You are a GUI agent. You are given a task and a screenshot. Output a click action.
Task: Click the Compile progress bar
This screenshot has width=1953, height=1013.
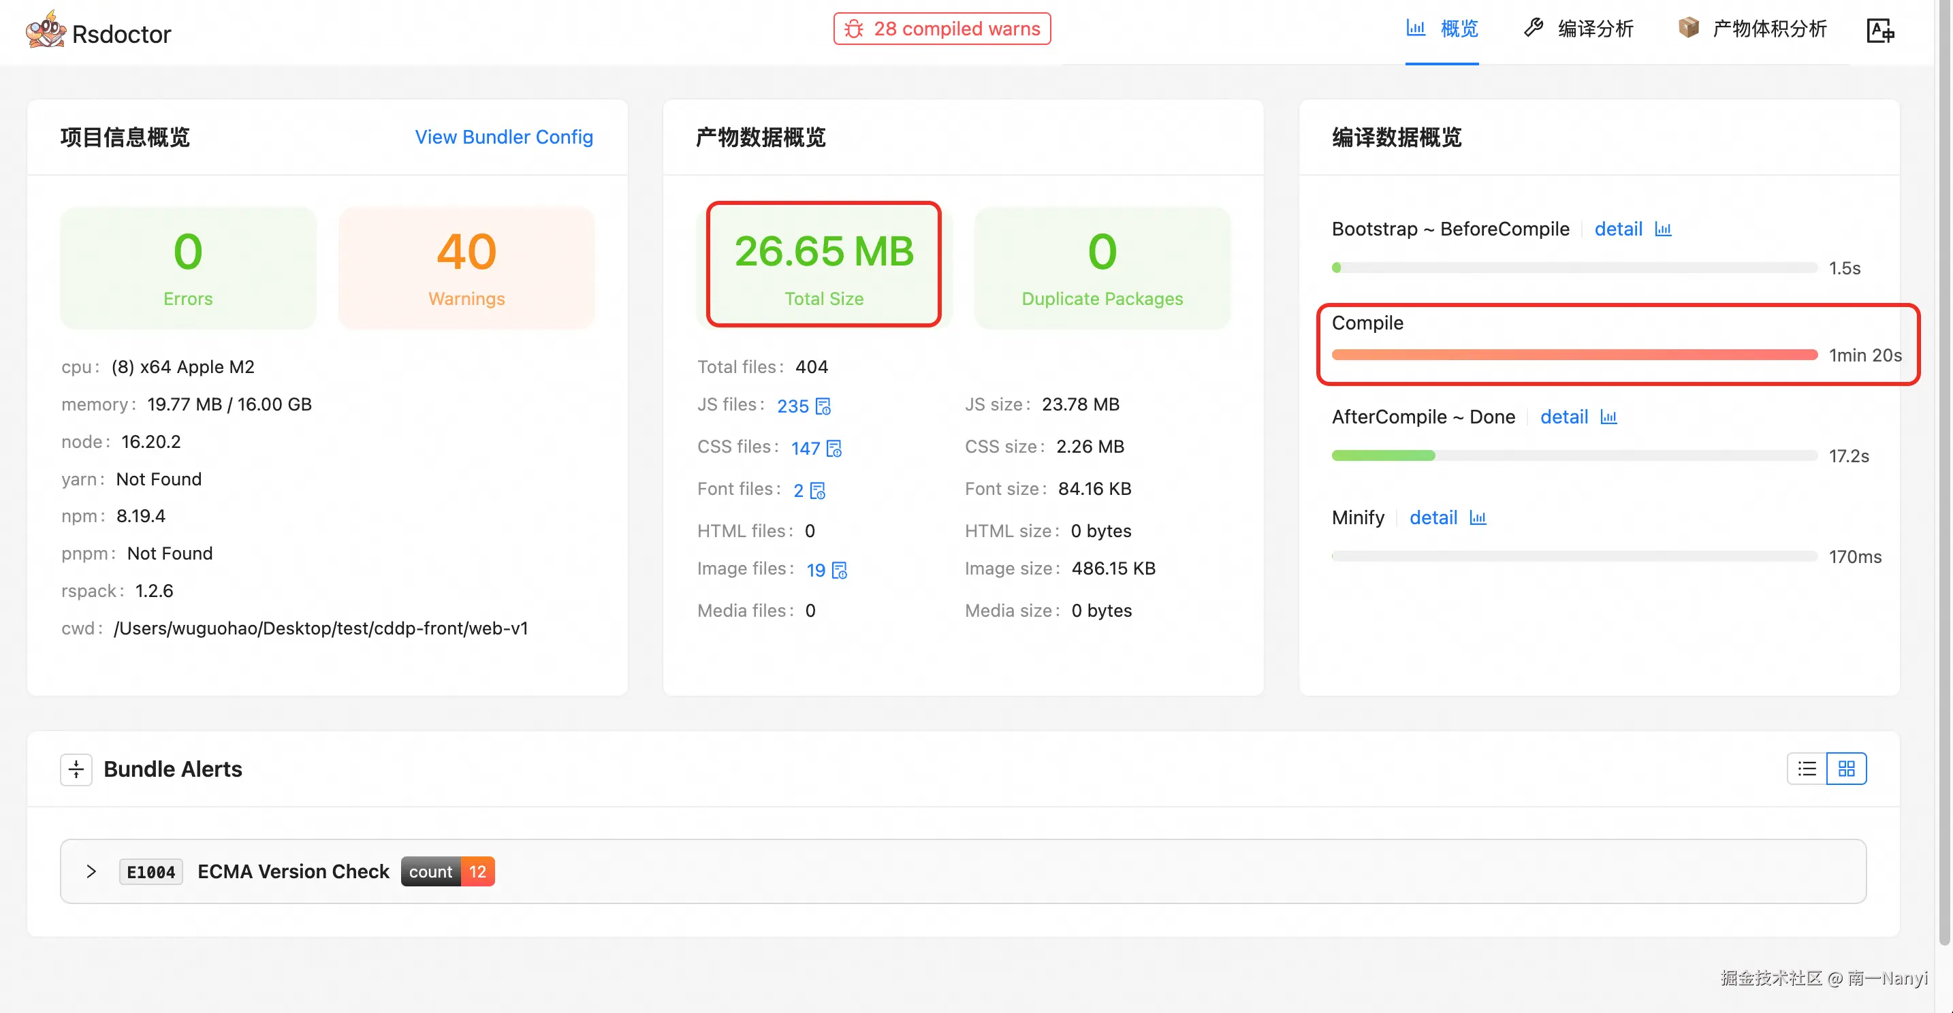coord(1574,355)
